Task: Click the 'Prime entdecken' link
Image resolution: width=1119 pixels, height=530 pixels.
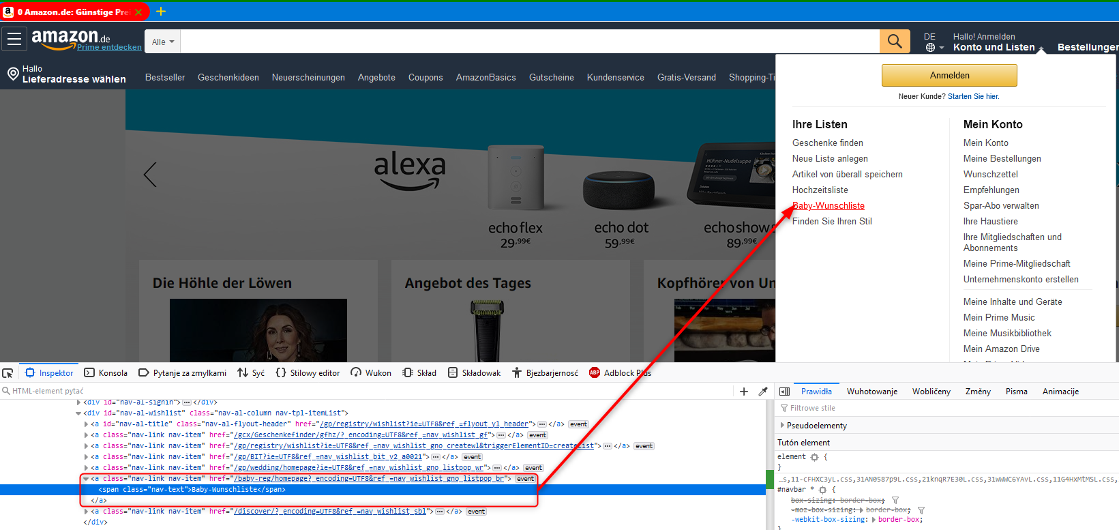Action: (109, 48)
